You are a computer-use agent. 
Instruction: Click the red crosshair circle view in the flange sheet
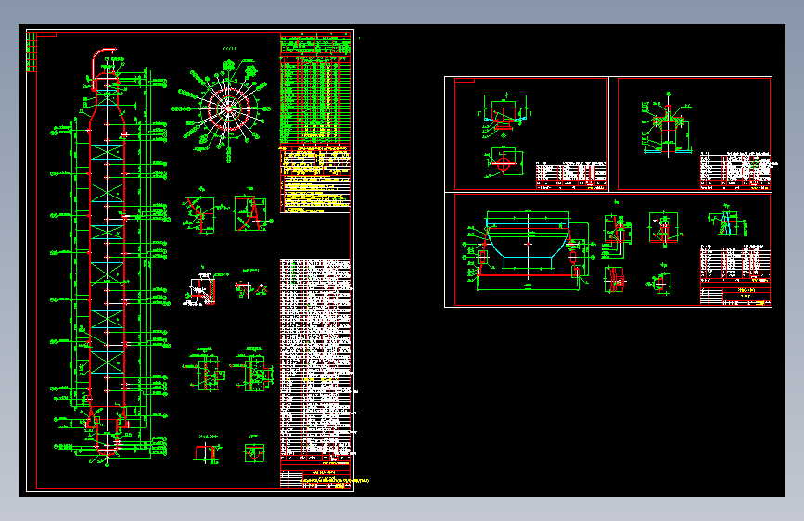coord(504,163)
